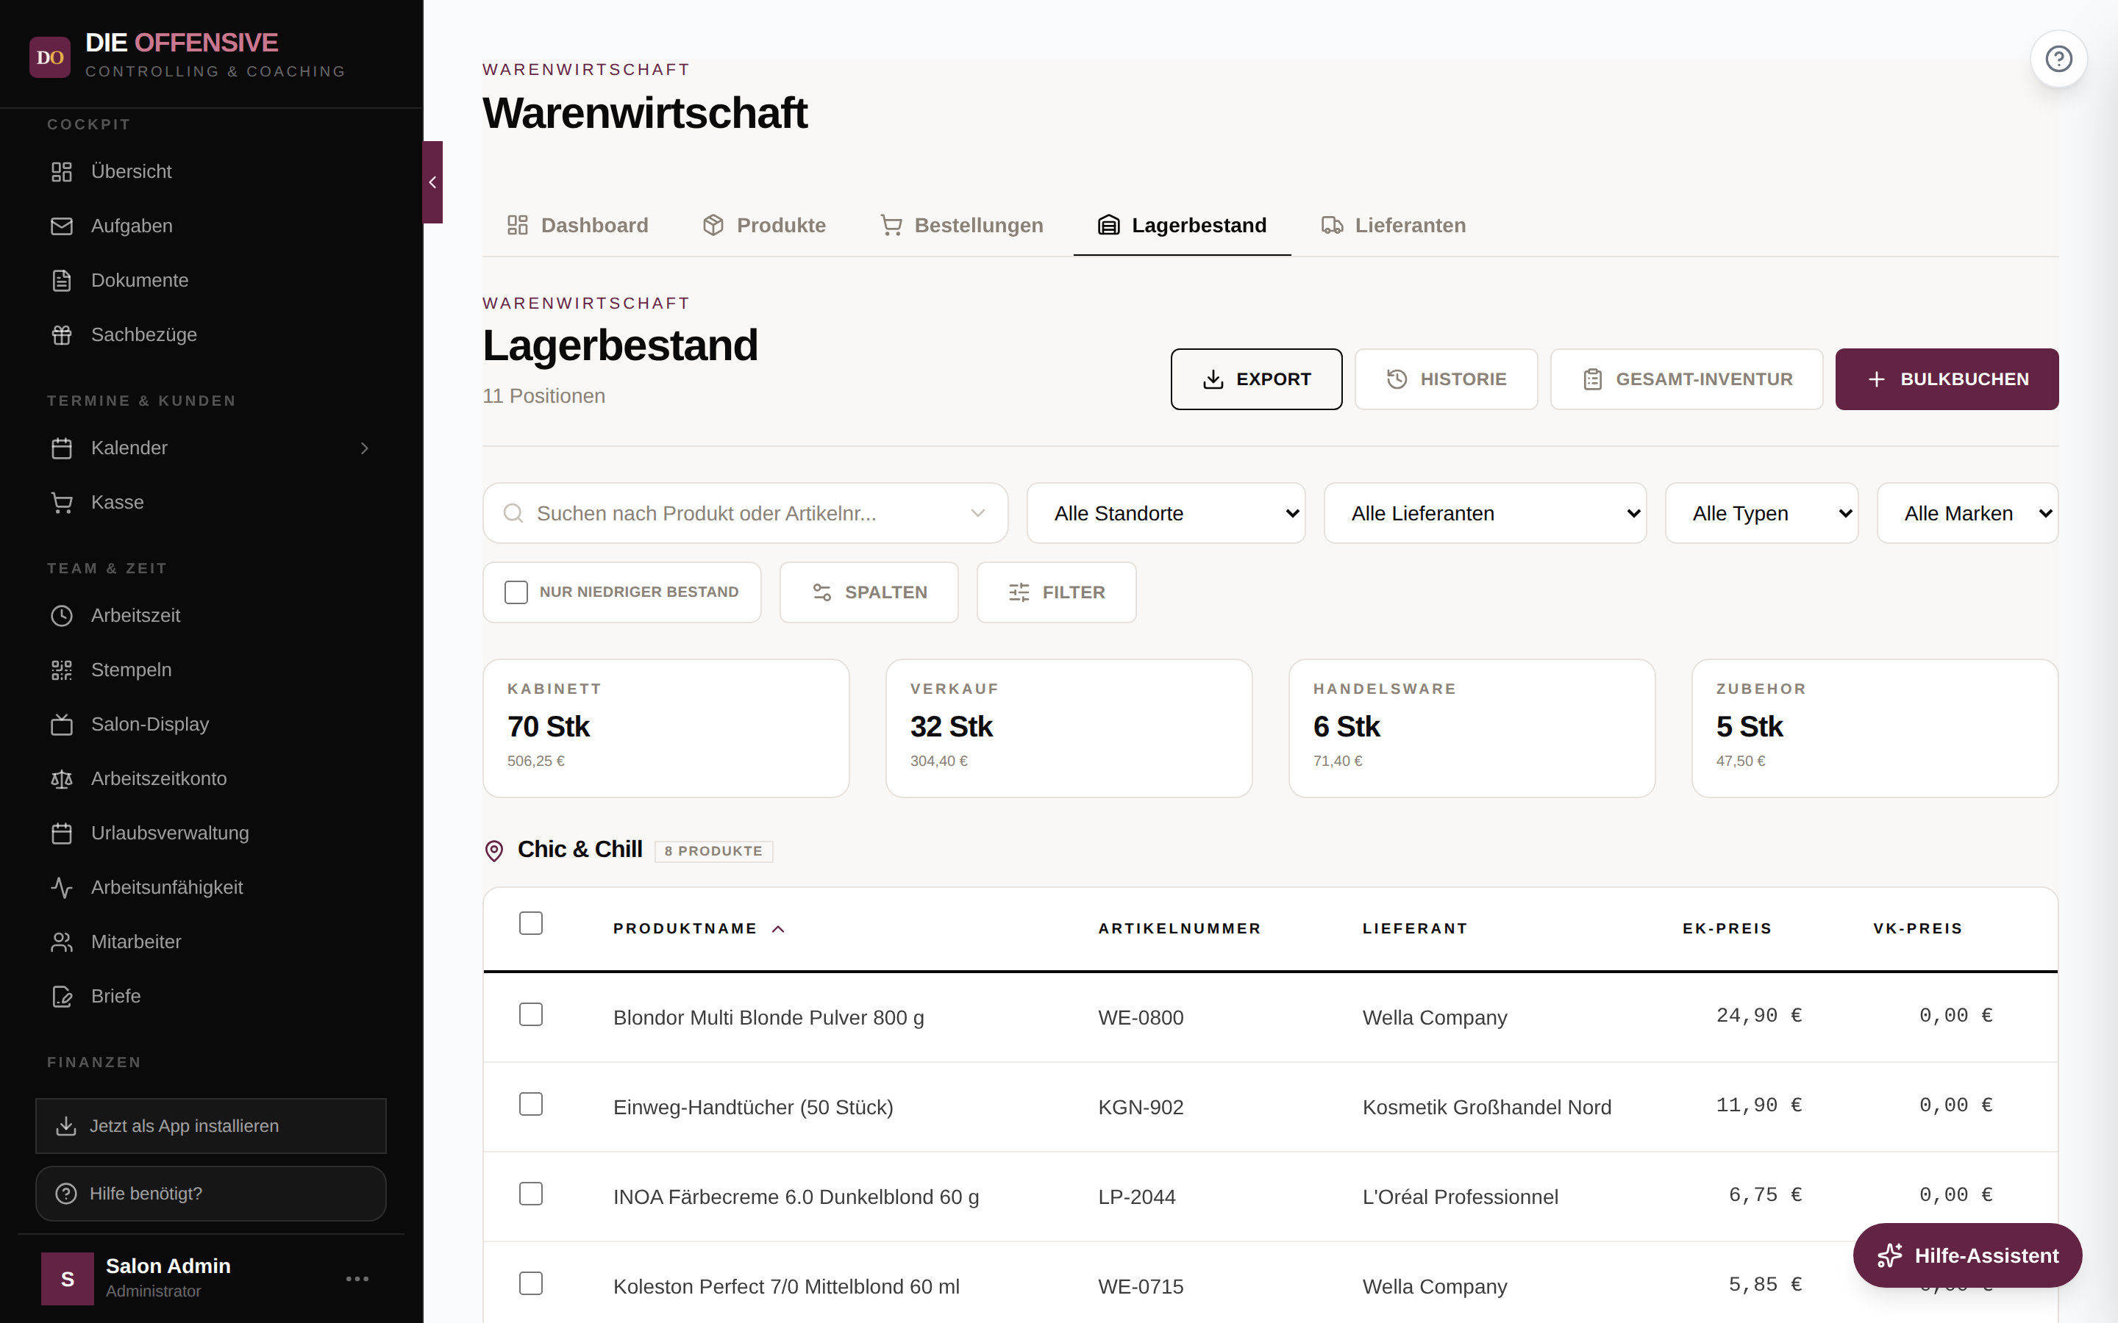Expand the Kalender submenu chevron
This screenshot has height=1323, width=2118.
coord(365,448)
